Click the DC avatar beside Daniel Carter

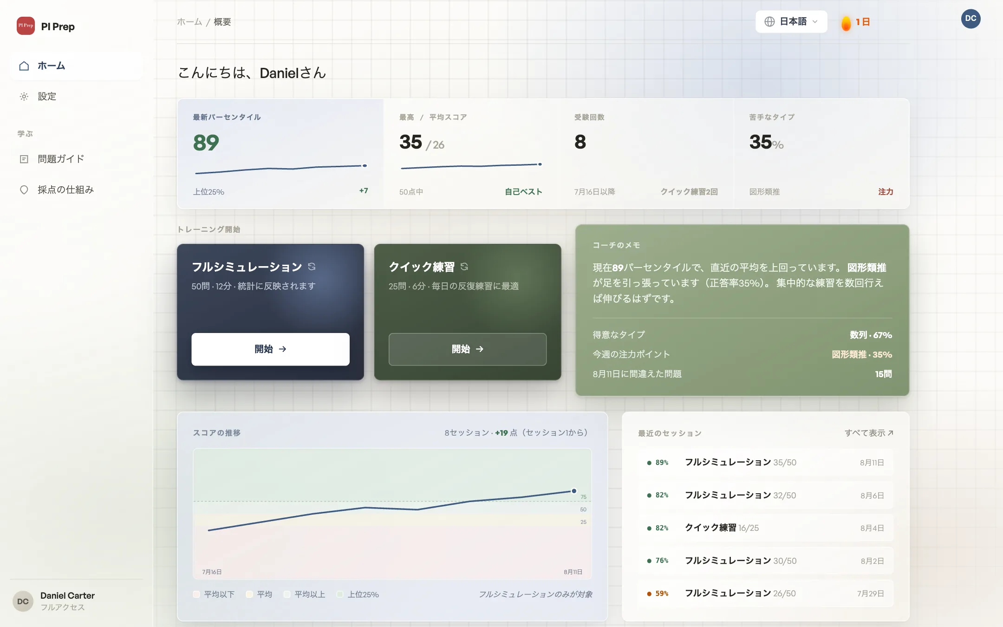click(x=23, y=601)
